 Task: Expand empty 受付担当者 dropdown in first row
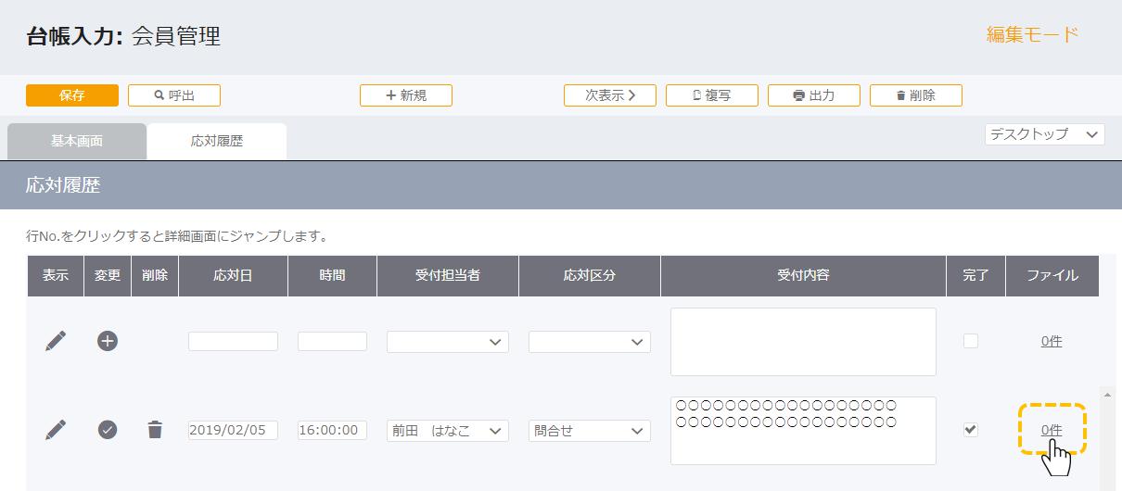pyautogui.click(x=448, y=342)
